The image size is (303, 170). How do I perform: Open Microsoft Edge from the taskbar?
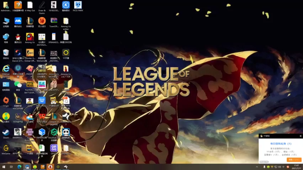19,167
